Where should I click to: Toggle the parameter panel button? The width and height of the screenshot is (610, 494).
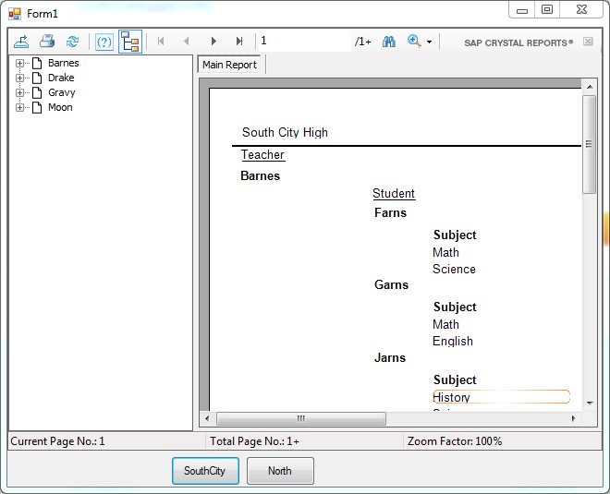tap(104, 42)
